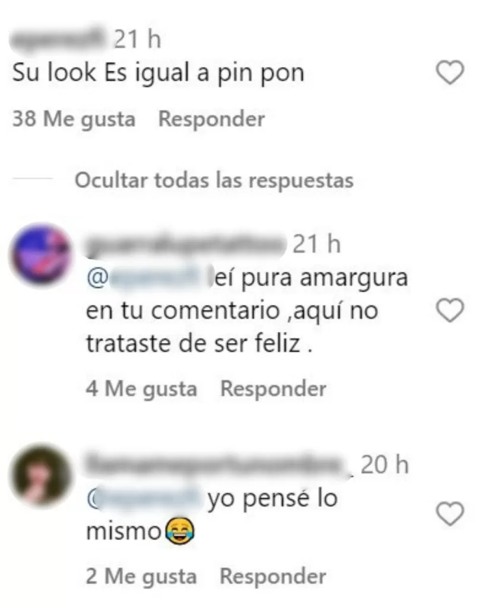
Task: Hide all replies with 'Ocultar todas las respuestas'
Action: pyautogui.click(x=214, y=180)
